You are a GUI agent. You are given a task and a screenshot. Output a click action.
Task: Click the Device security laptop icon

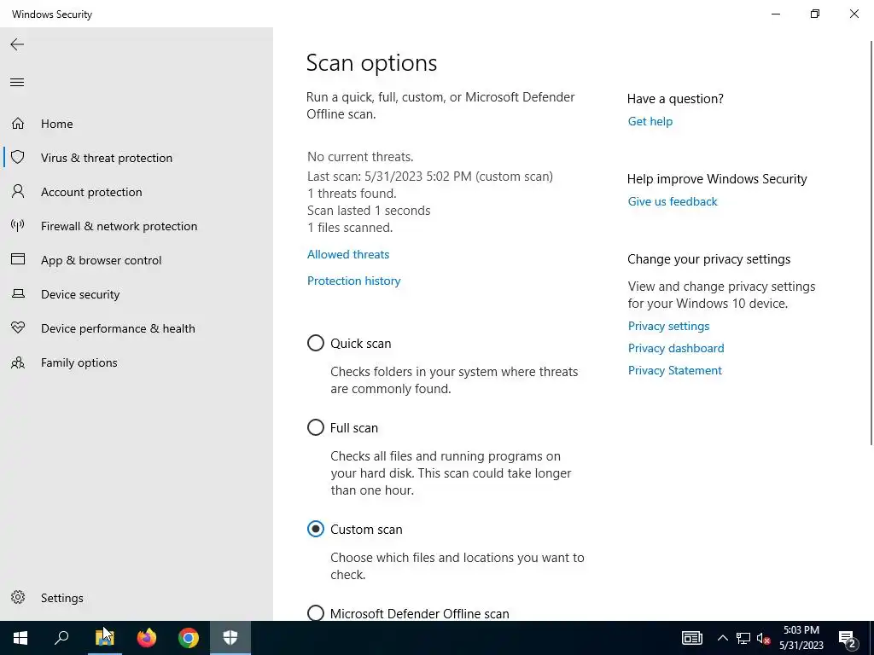(x=18, y=293)
